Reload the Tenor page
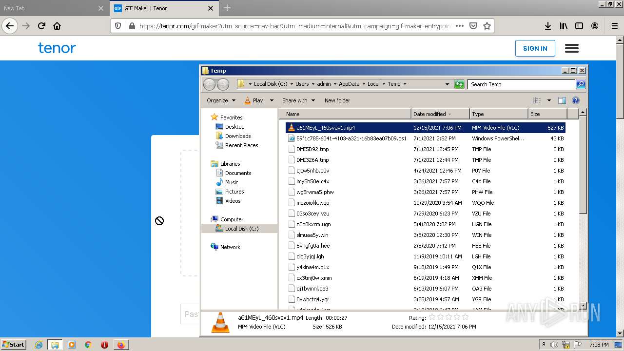The height and width of the screenshot is (351, 624). (x=41, y=26)
